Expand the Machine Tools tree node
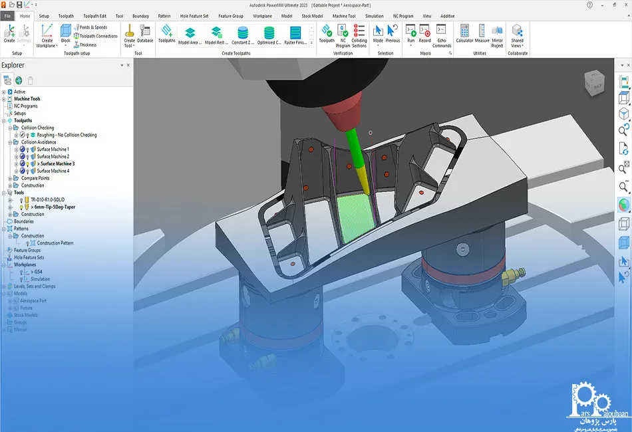632x432 pixels. coord(4,99)
